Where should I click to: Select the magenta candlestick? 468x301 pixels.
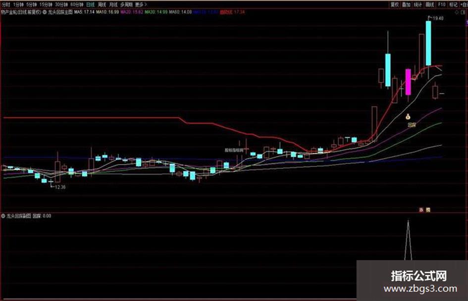pos(408,82)
